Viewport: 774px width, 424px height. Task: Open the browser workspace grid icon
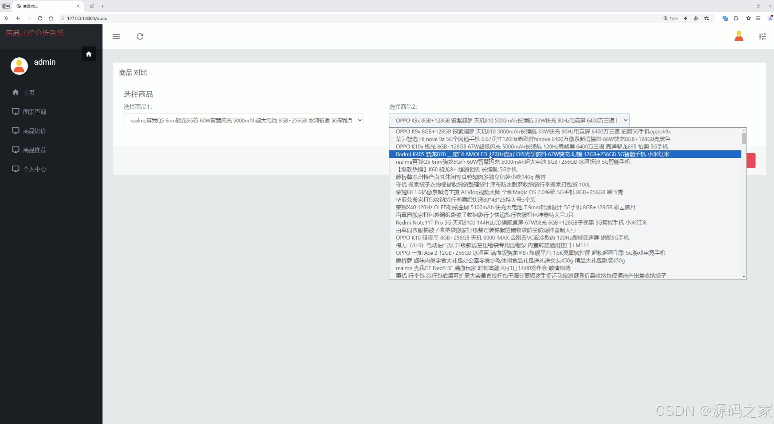point(92,6)
